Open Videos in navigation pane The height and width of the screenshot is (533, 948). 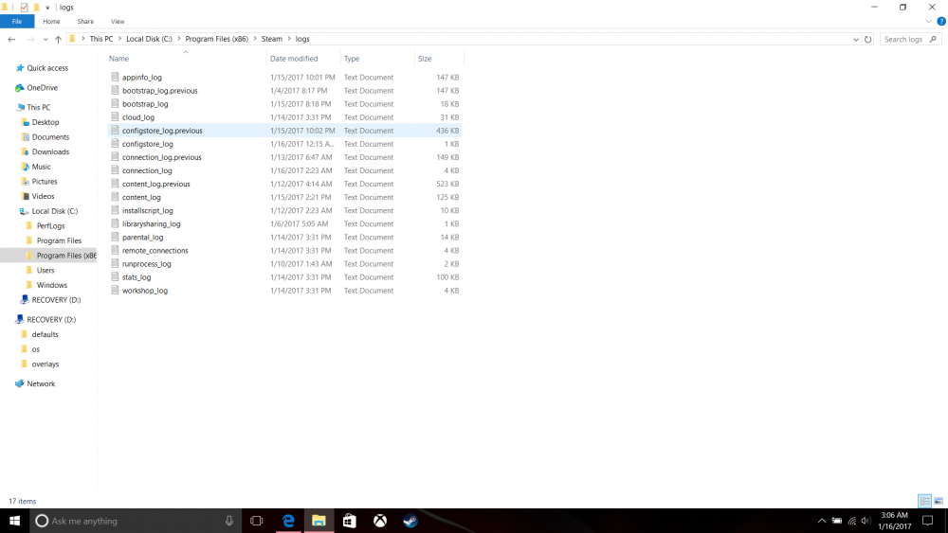43,196
